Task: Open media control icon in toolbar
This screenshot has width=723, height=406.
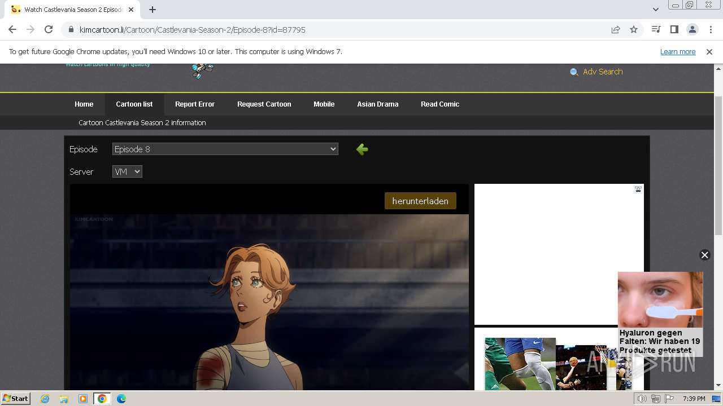Action: (656, 29)
